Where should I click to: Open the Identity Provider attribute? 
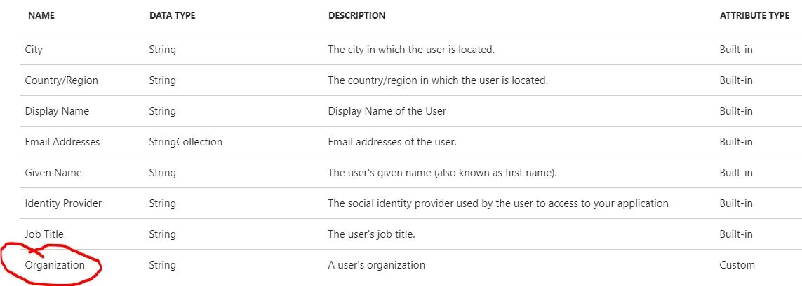click(x=63, y=203)
